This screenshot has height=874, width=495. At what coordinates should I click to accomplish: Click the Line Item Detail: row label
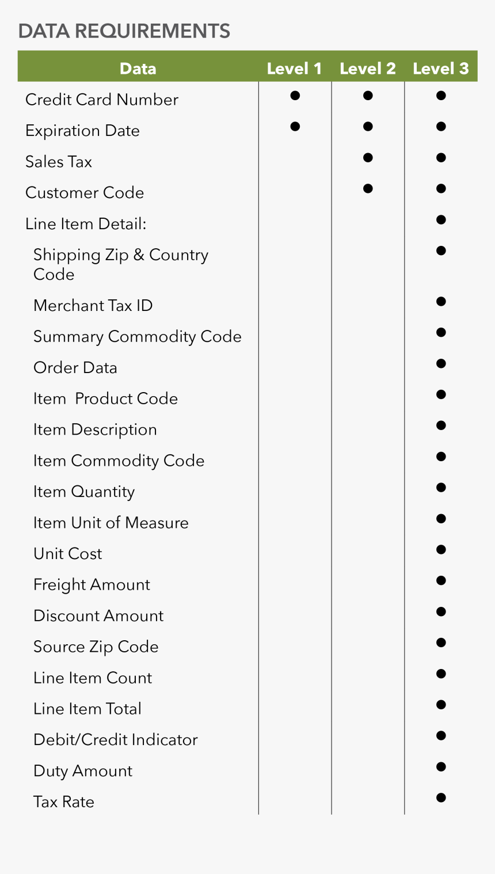pos(86,223)
